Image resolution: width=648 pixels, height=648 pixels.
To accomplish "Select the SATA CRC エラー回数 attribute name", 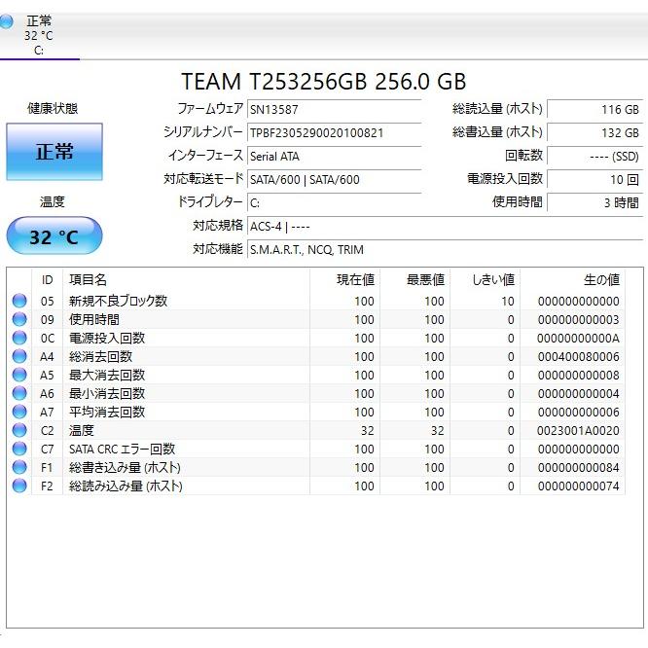I will [x=122, y=449].
